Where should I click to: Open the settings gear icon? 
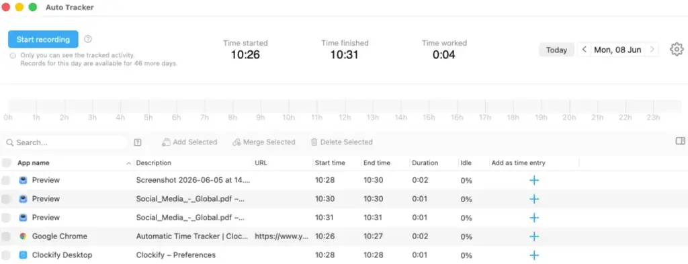pyautogui.click(x=677, y=49)
